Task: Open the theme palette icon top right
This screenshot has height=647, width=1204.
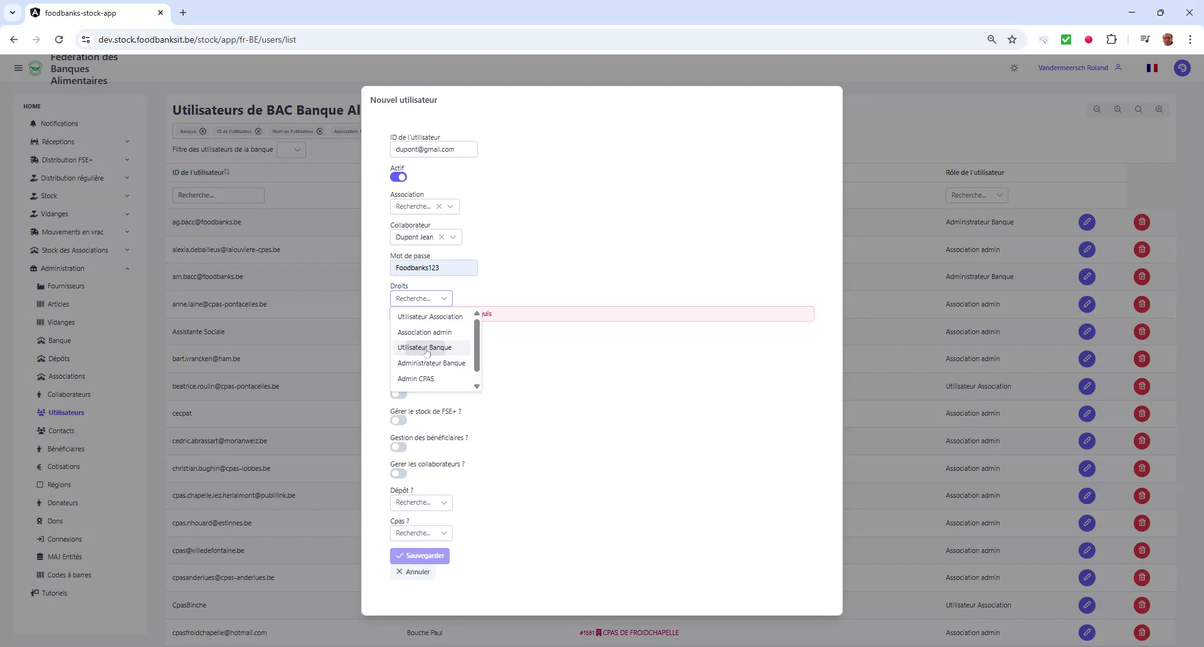Action: point(1183,68)
